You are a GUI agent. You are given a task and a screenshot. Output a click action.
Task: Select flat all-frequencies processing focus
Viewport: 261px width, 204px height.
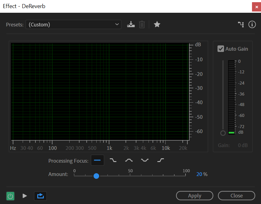click(x=97, y=160)
